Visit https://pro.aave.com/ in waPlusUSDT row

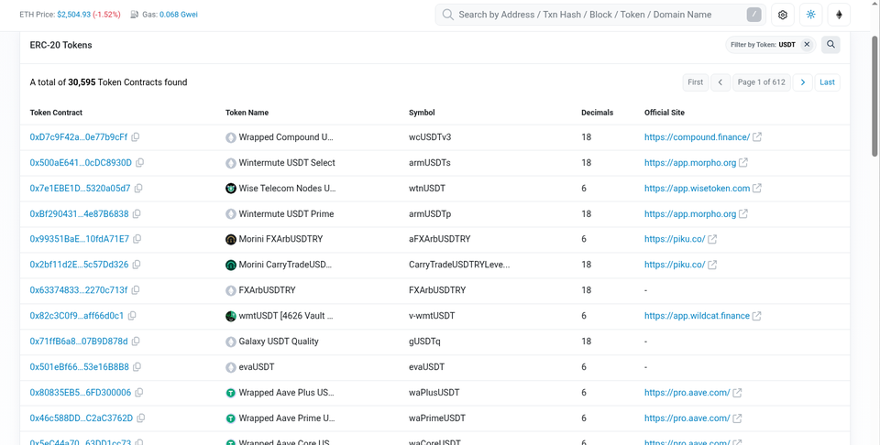(x=687, y=393)
